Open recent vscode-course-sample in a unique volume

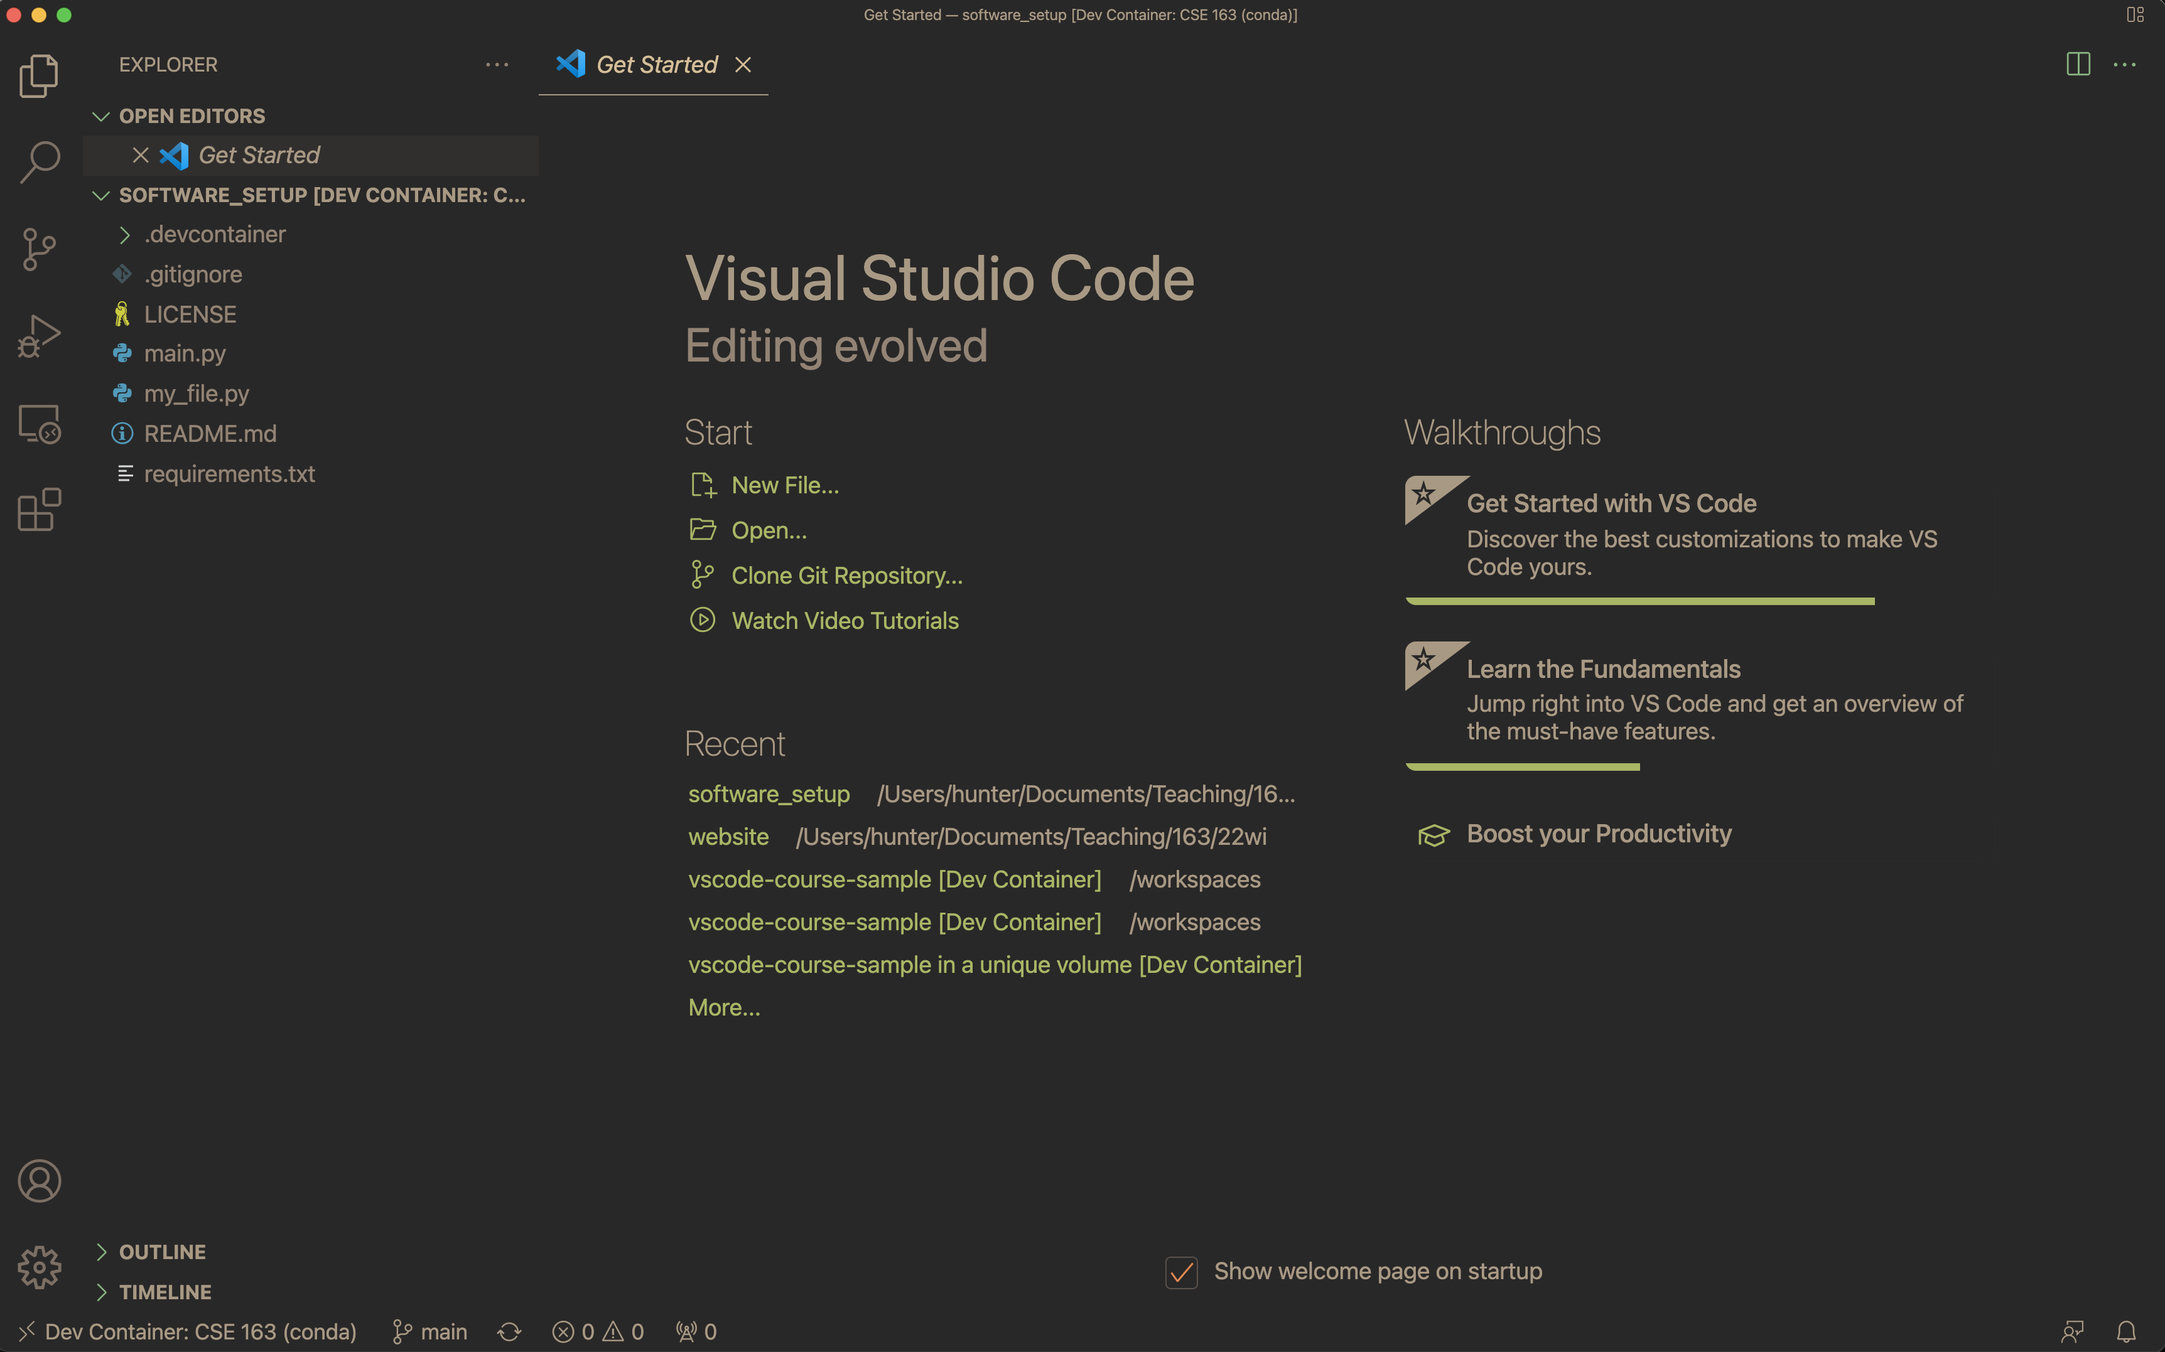995,965
